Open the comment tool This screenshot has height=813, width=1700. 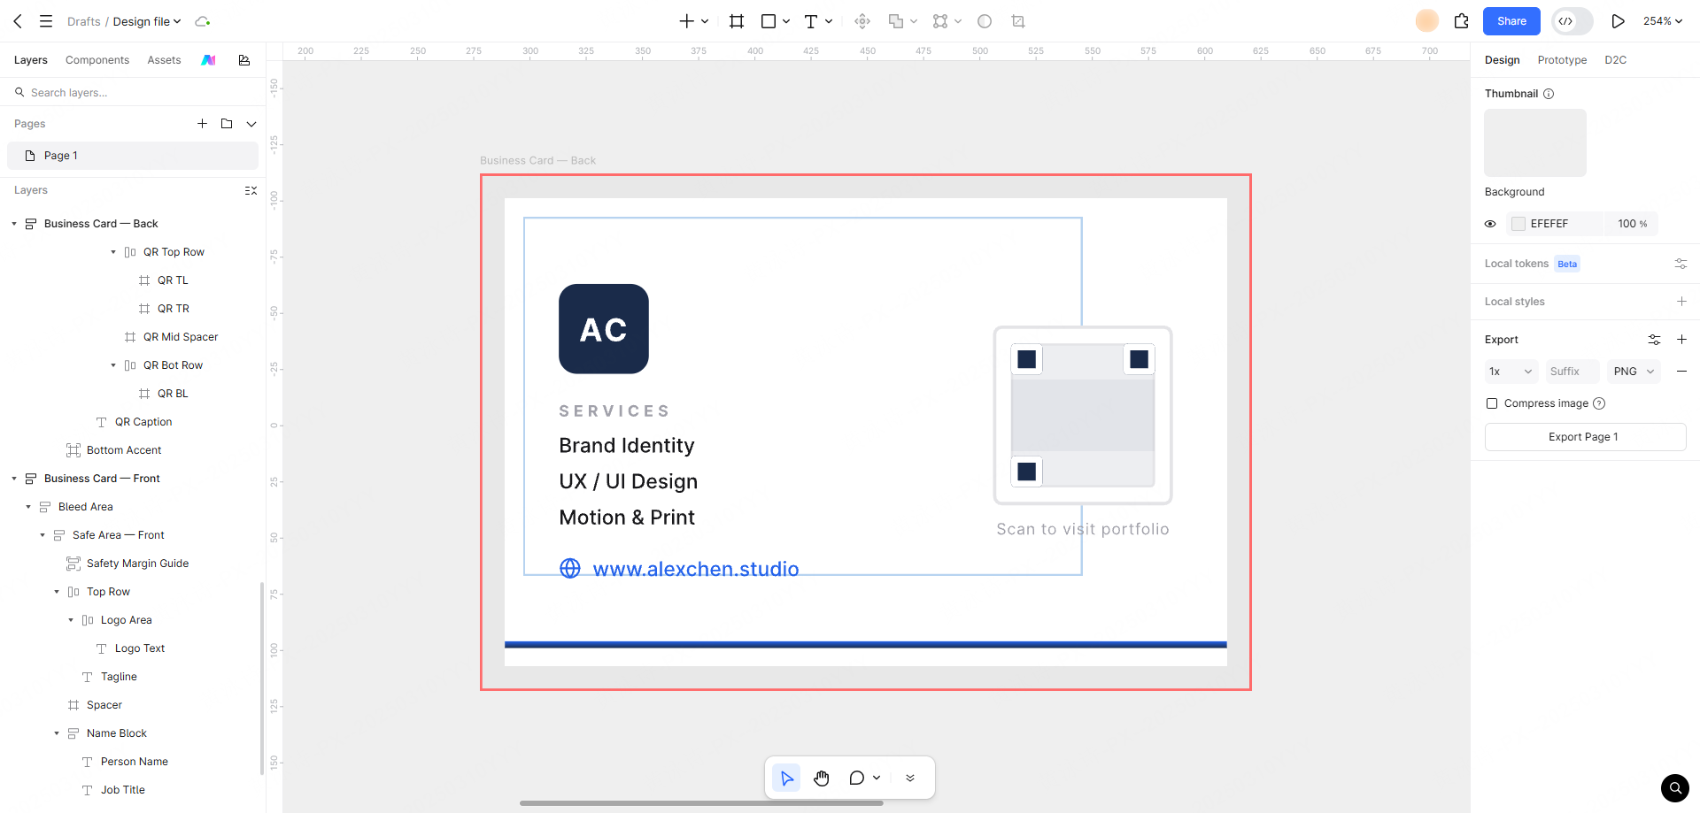(x=856, y=778)
